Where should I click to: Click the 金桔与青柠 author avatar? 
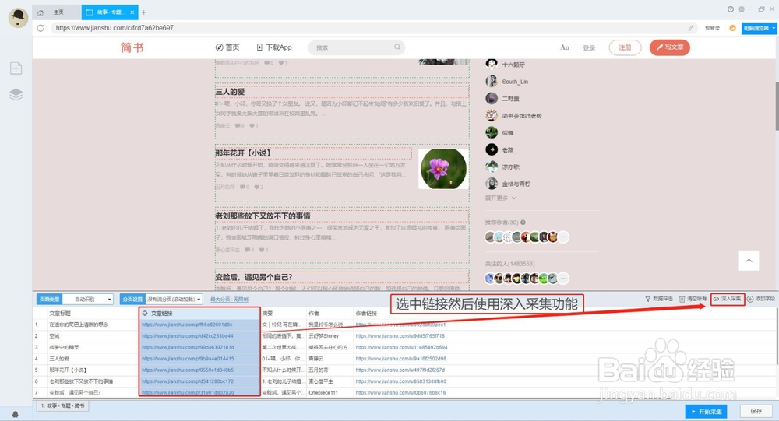[x=492, y=184]
